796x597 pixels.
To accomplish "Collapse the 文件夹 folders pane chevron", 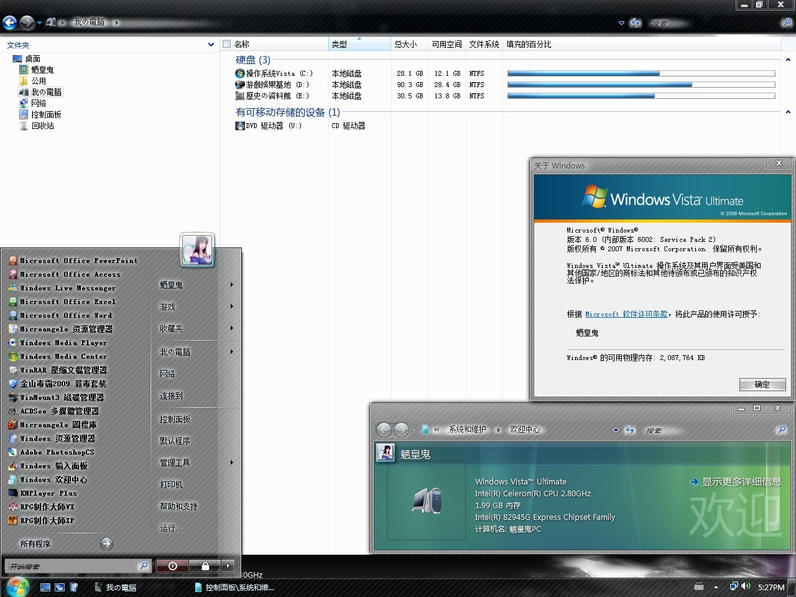I will [x=211, y=45].
